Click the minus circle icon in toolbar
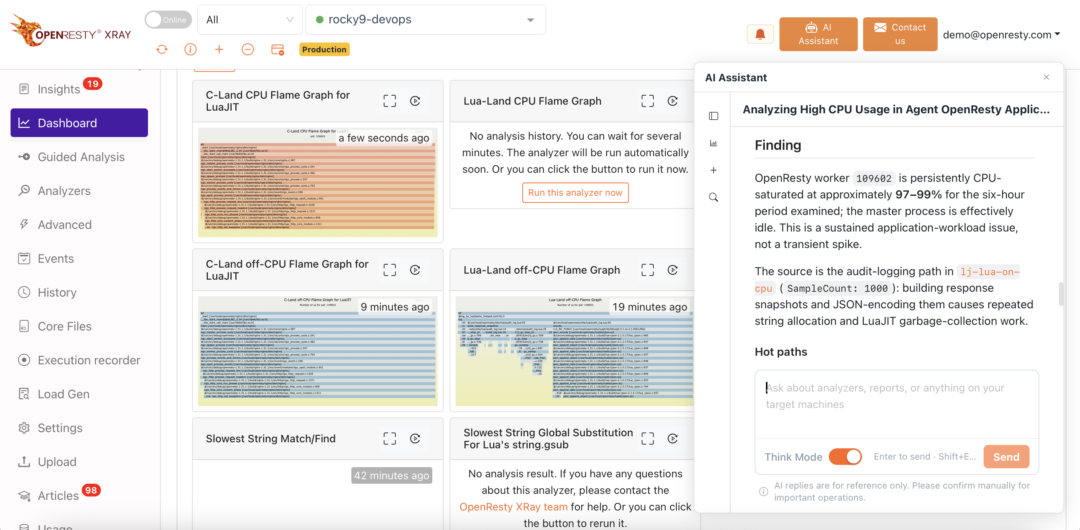Viewport: 1080px width, 530px height. pos(248,49)
